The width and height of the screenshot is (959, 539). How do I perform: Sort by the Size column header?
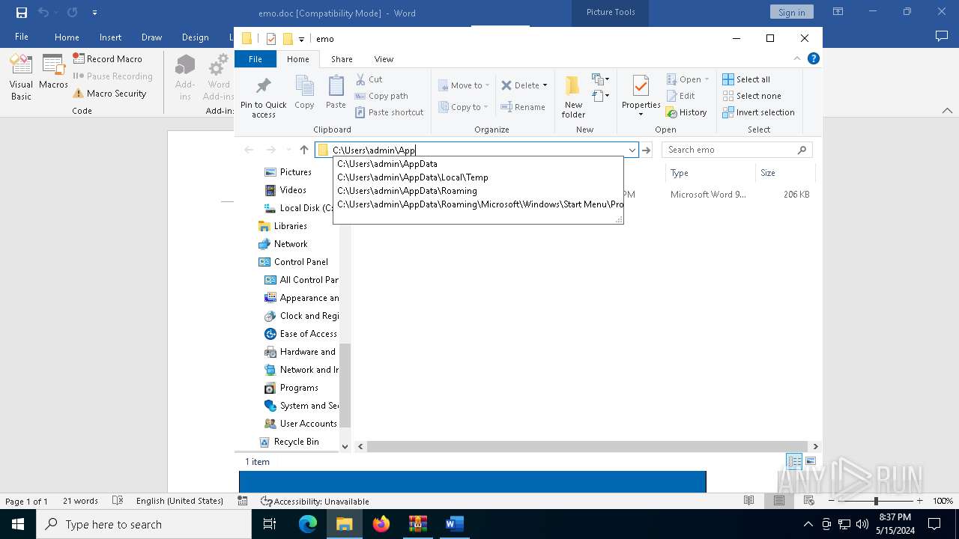784,173
